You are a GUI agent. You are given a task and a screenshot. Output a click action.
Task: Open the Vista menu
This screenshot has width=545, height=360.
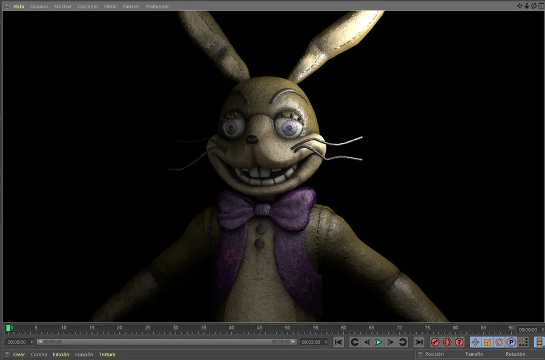click(x=18, y=6)
